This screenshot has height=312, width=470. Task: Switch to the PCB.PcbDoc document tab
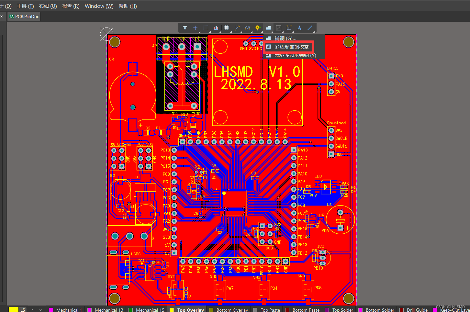(x=24, y=17)
